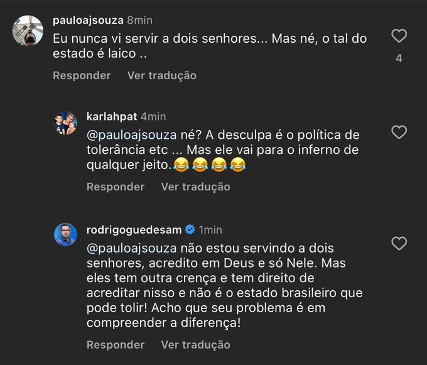Image resolution: width=427 pixels, height=365 pixels.
Task: Like rodrigoguedesam's reply with the heart
Action: (399, 243)
